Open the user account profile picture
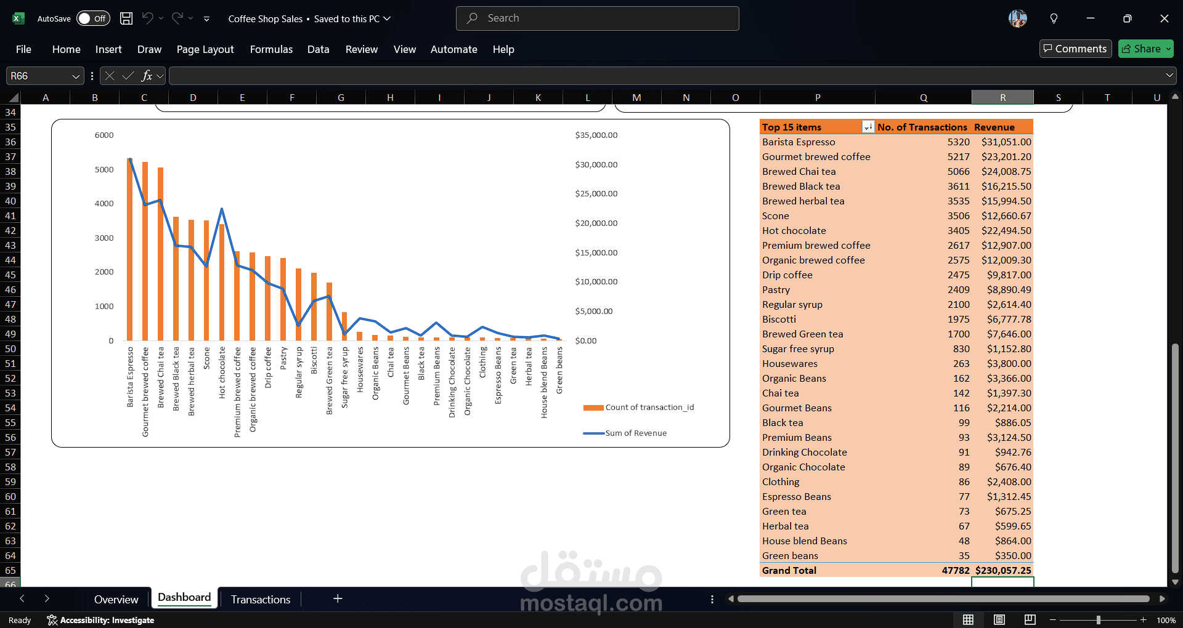The height and width of the screenshot is (628, 1183). [1018, 18]
